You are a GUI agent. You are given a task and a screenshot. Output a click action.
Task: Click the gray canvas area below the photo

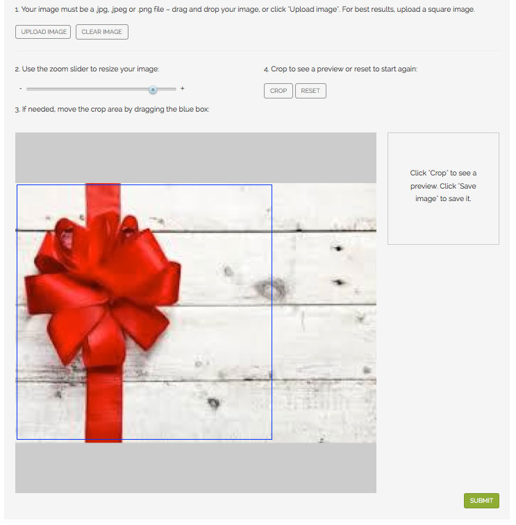[195, 467]
